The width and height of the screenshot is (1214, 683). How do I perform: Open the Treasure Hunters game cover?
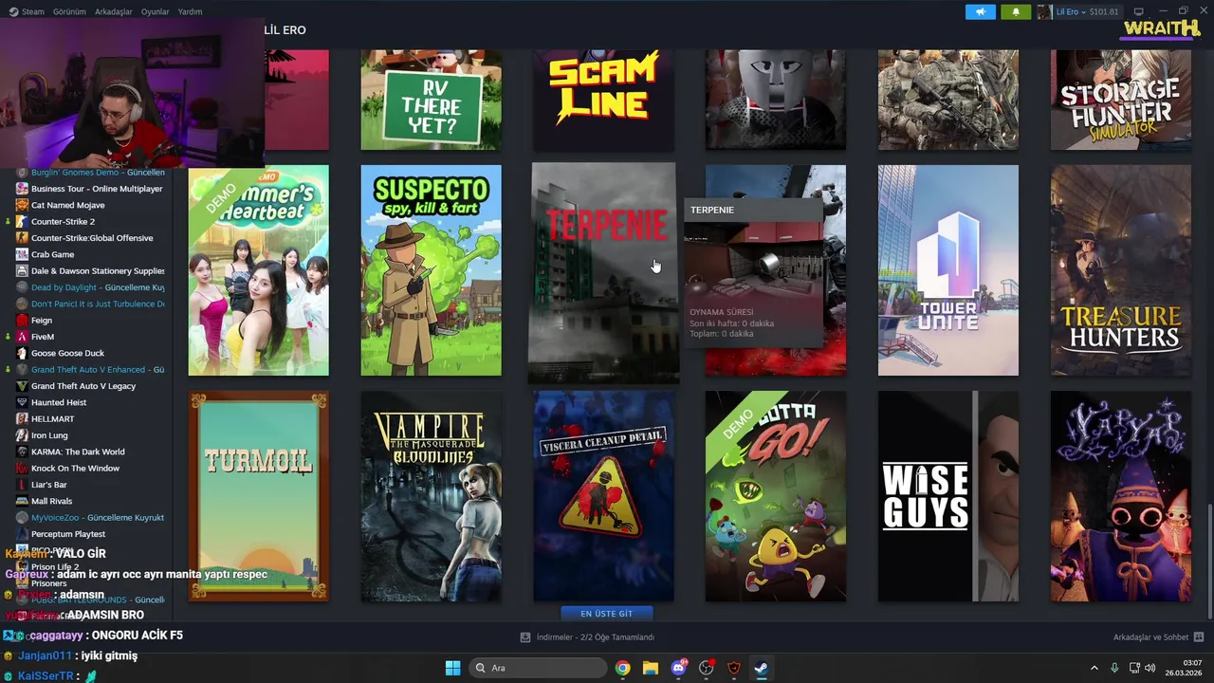(1120, 270)
